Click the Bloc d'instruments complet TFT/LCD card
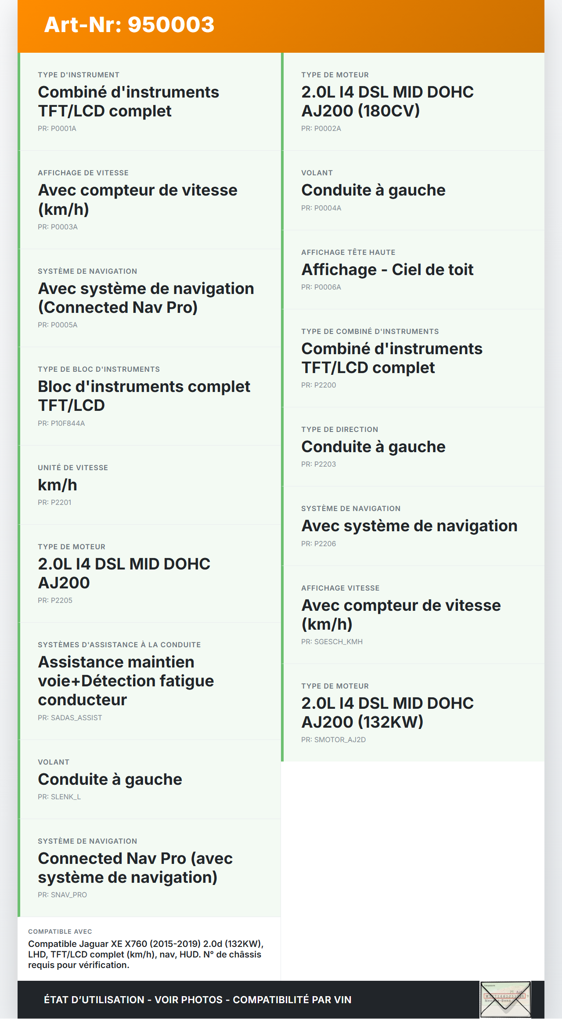 [x=149, y=396]
